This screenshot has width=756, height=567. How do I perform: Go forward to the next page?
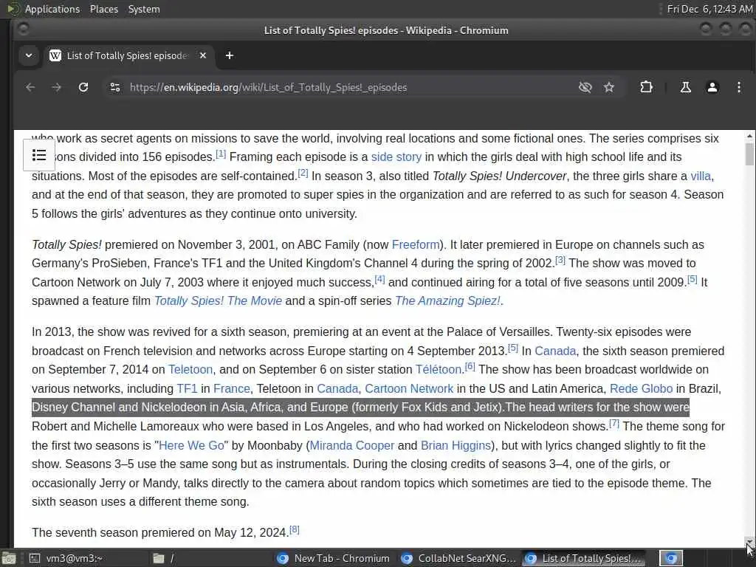pyautogui.click(x=56, y=87)
